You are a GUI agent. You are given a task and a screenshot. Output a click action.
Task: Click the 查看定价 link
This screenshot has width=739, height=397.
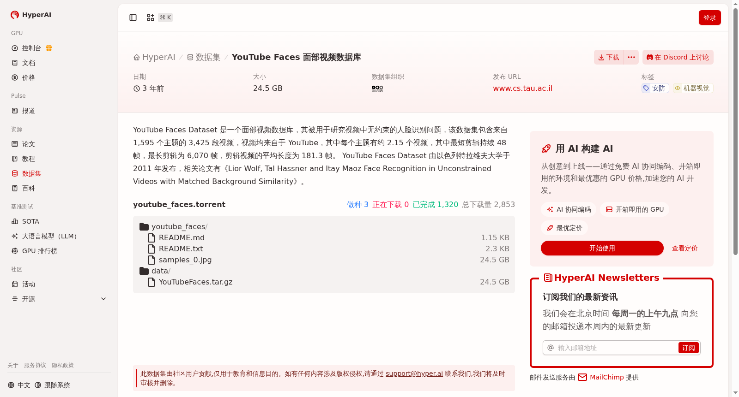684,248
